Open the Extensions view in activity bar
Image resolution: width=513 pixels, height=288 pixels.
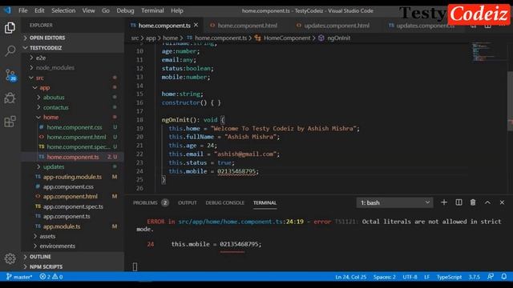tap(10, 121)
